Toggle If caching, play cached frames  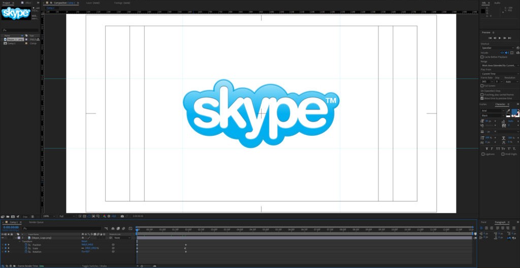[482, 95]
